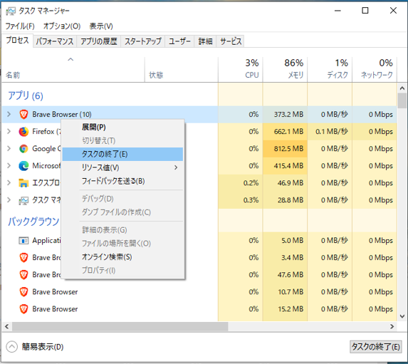Image resolution: width=408 pixels, height=364 pixels.
Task: Click the 46.9 MB memory cell
Action: coord(286,183)
